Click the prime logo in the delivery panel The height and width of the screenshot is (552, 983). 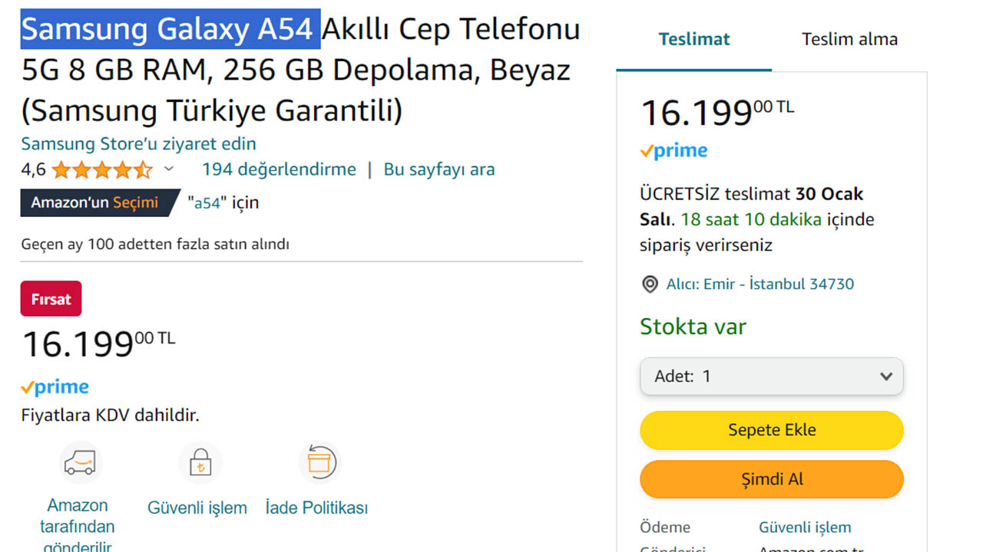[x=674, y=150]
